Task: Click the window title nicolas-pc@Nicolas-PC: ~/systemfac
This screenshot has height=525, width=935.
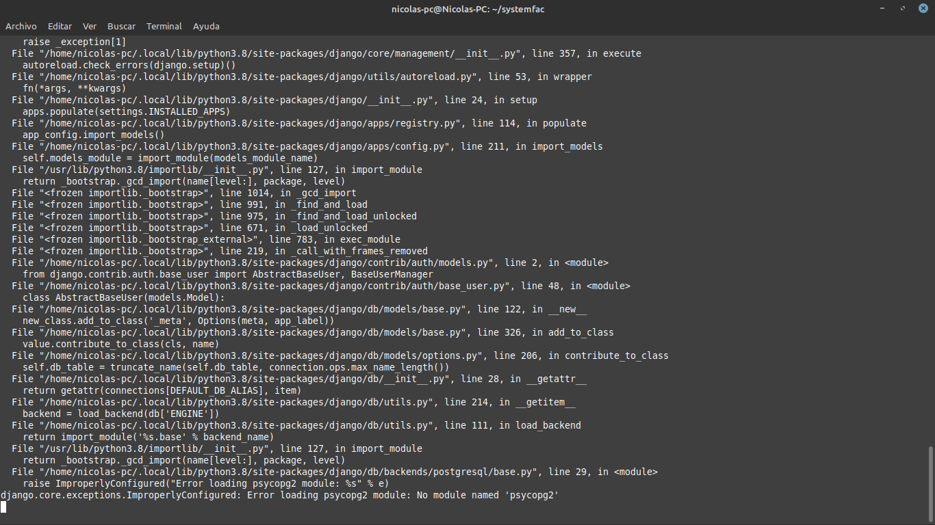Action: [467, 9]
